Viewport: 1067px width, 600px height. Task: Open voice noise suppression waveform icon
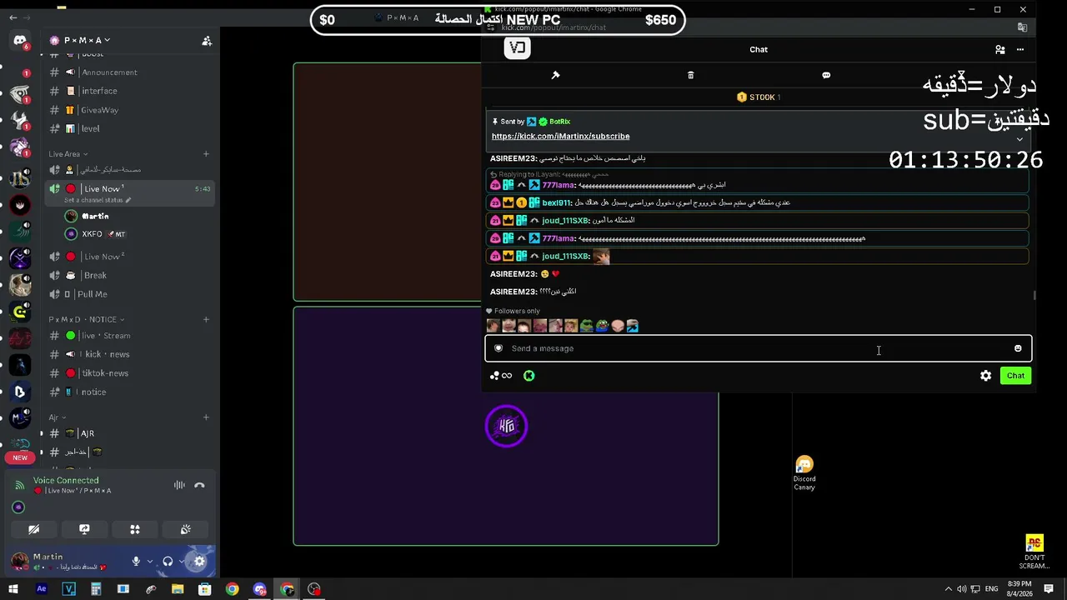pos(179,485)
